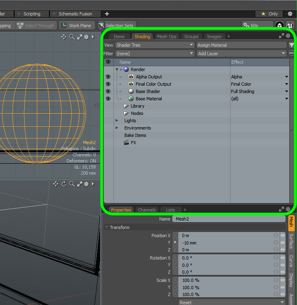Screen dimensions: 297x305
Task: Toggle visibility of the Base Shader layer
Action: (108, 91)
